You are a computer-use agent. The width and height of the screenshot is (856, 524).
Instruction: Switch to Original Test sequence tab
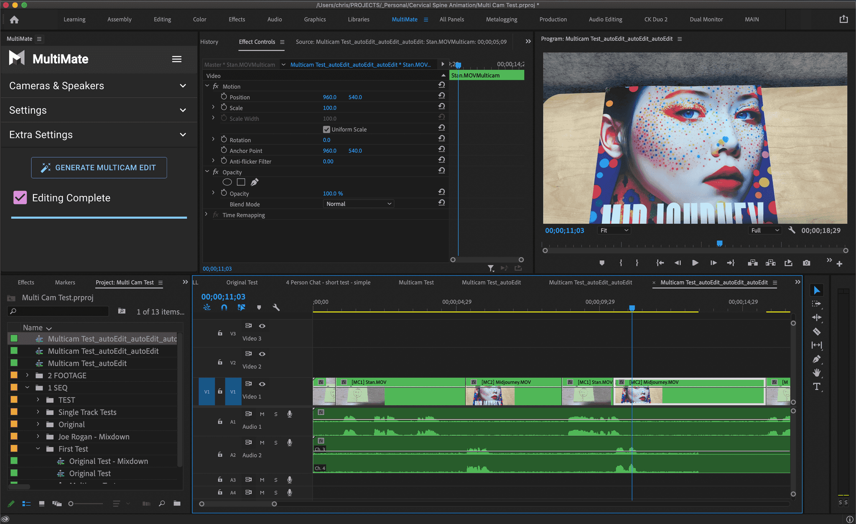tap(242, 282)
